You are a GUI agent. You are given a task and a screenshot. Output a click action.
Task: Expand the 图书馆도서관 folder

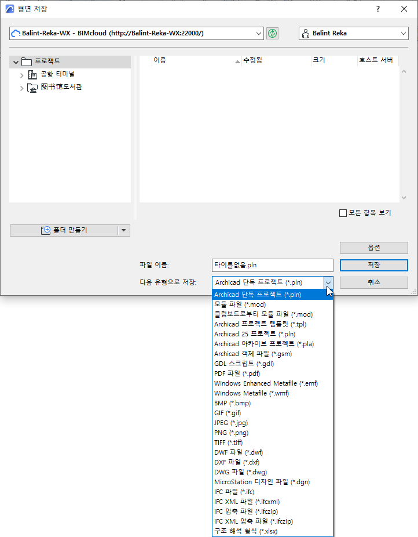[x=21, y=88]
